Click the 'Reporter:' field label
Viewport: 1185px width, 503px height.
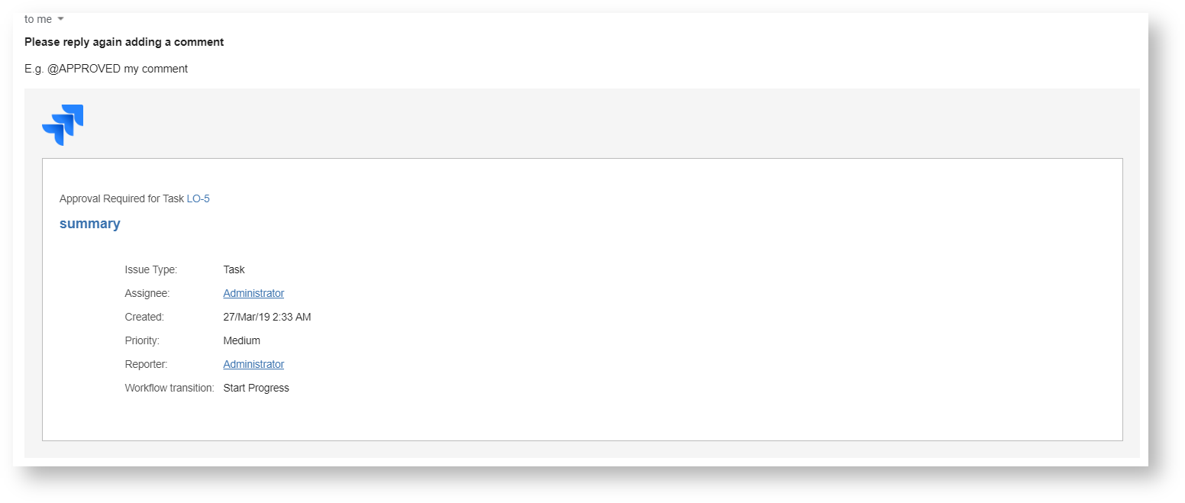tap(146, 364)
